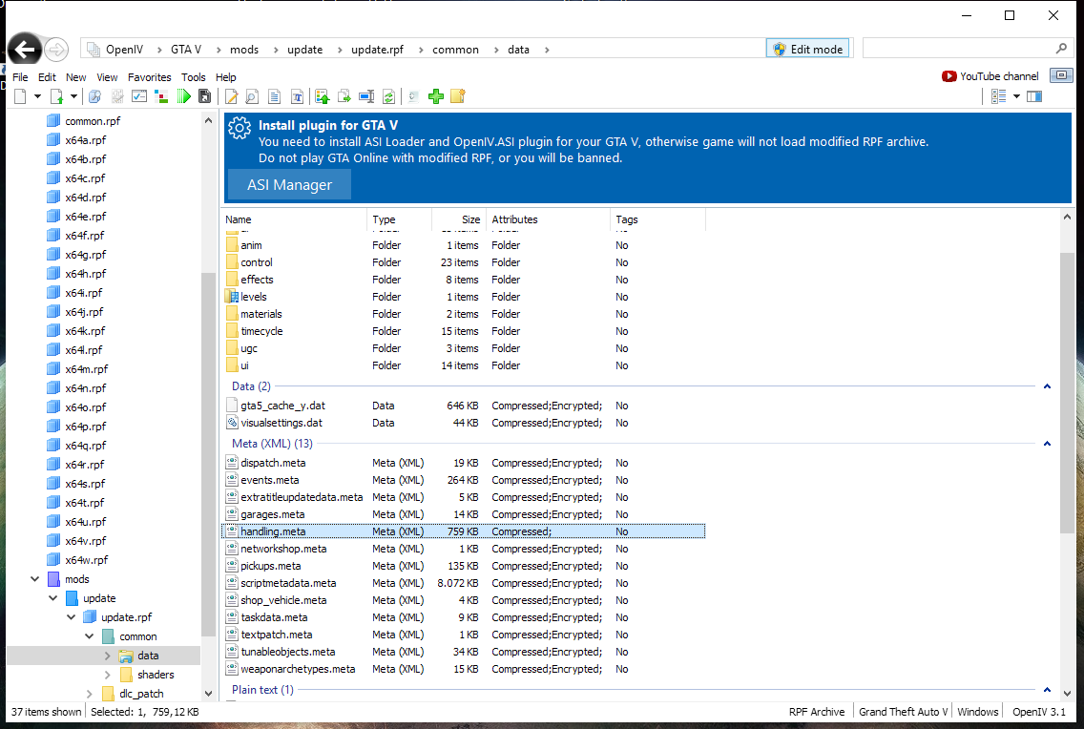Click the 'GTA V' breadcrumb segment
This screenshot has height=729, width=1084.
186,50
